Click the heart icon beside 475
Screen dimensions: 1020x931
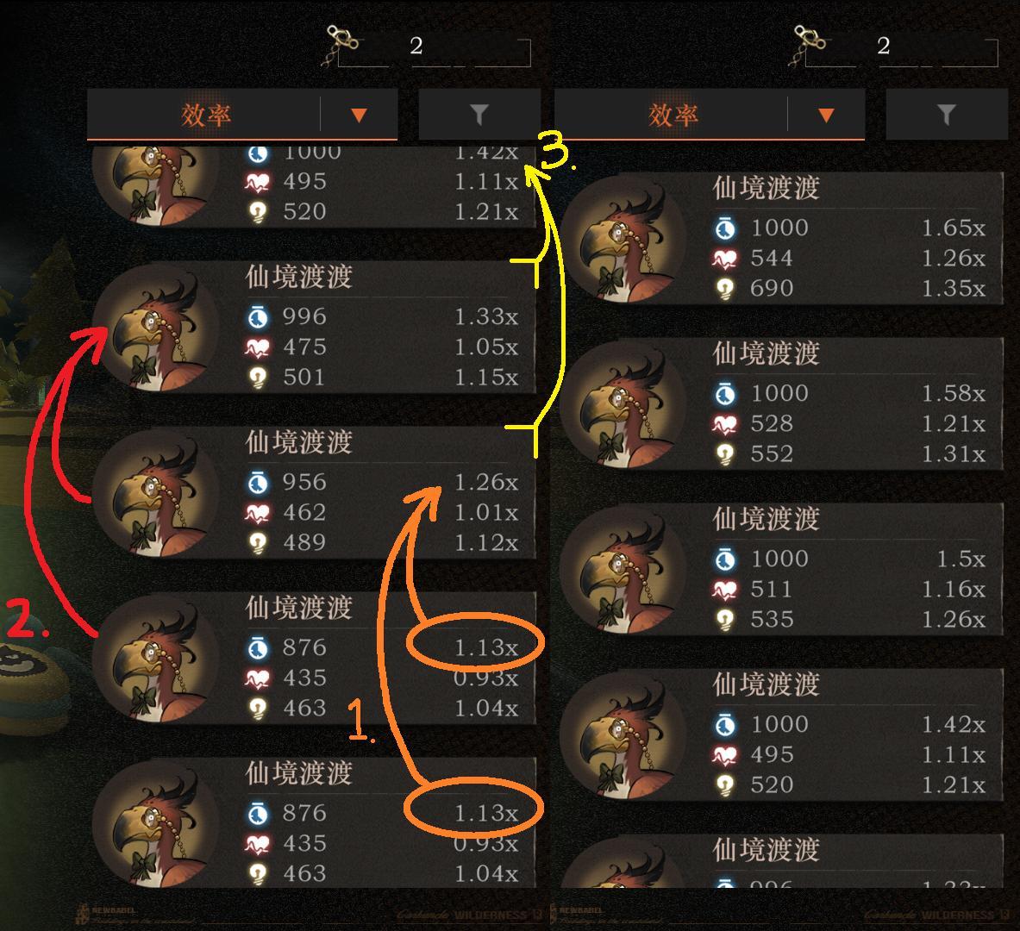tap(258, 348)
